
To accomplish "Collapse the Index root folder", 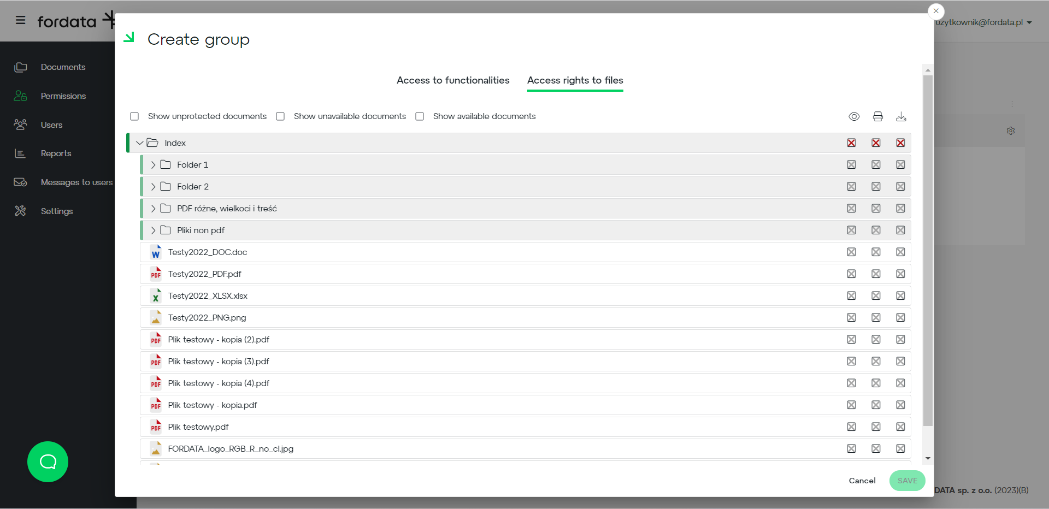I will pyautogui.click(x=139, y=143).
